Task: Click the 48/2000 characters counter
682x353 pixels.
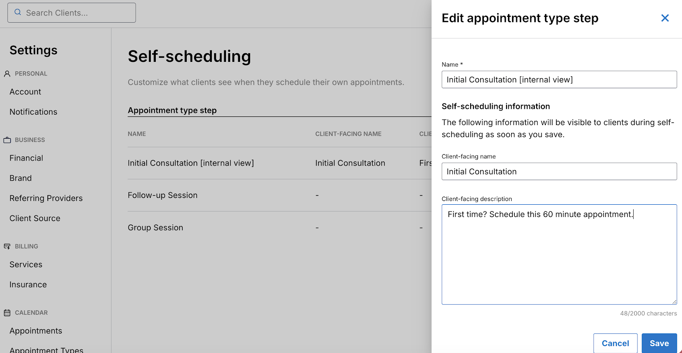Action: 648,313
